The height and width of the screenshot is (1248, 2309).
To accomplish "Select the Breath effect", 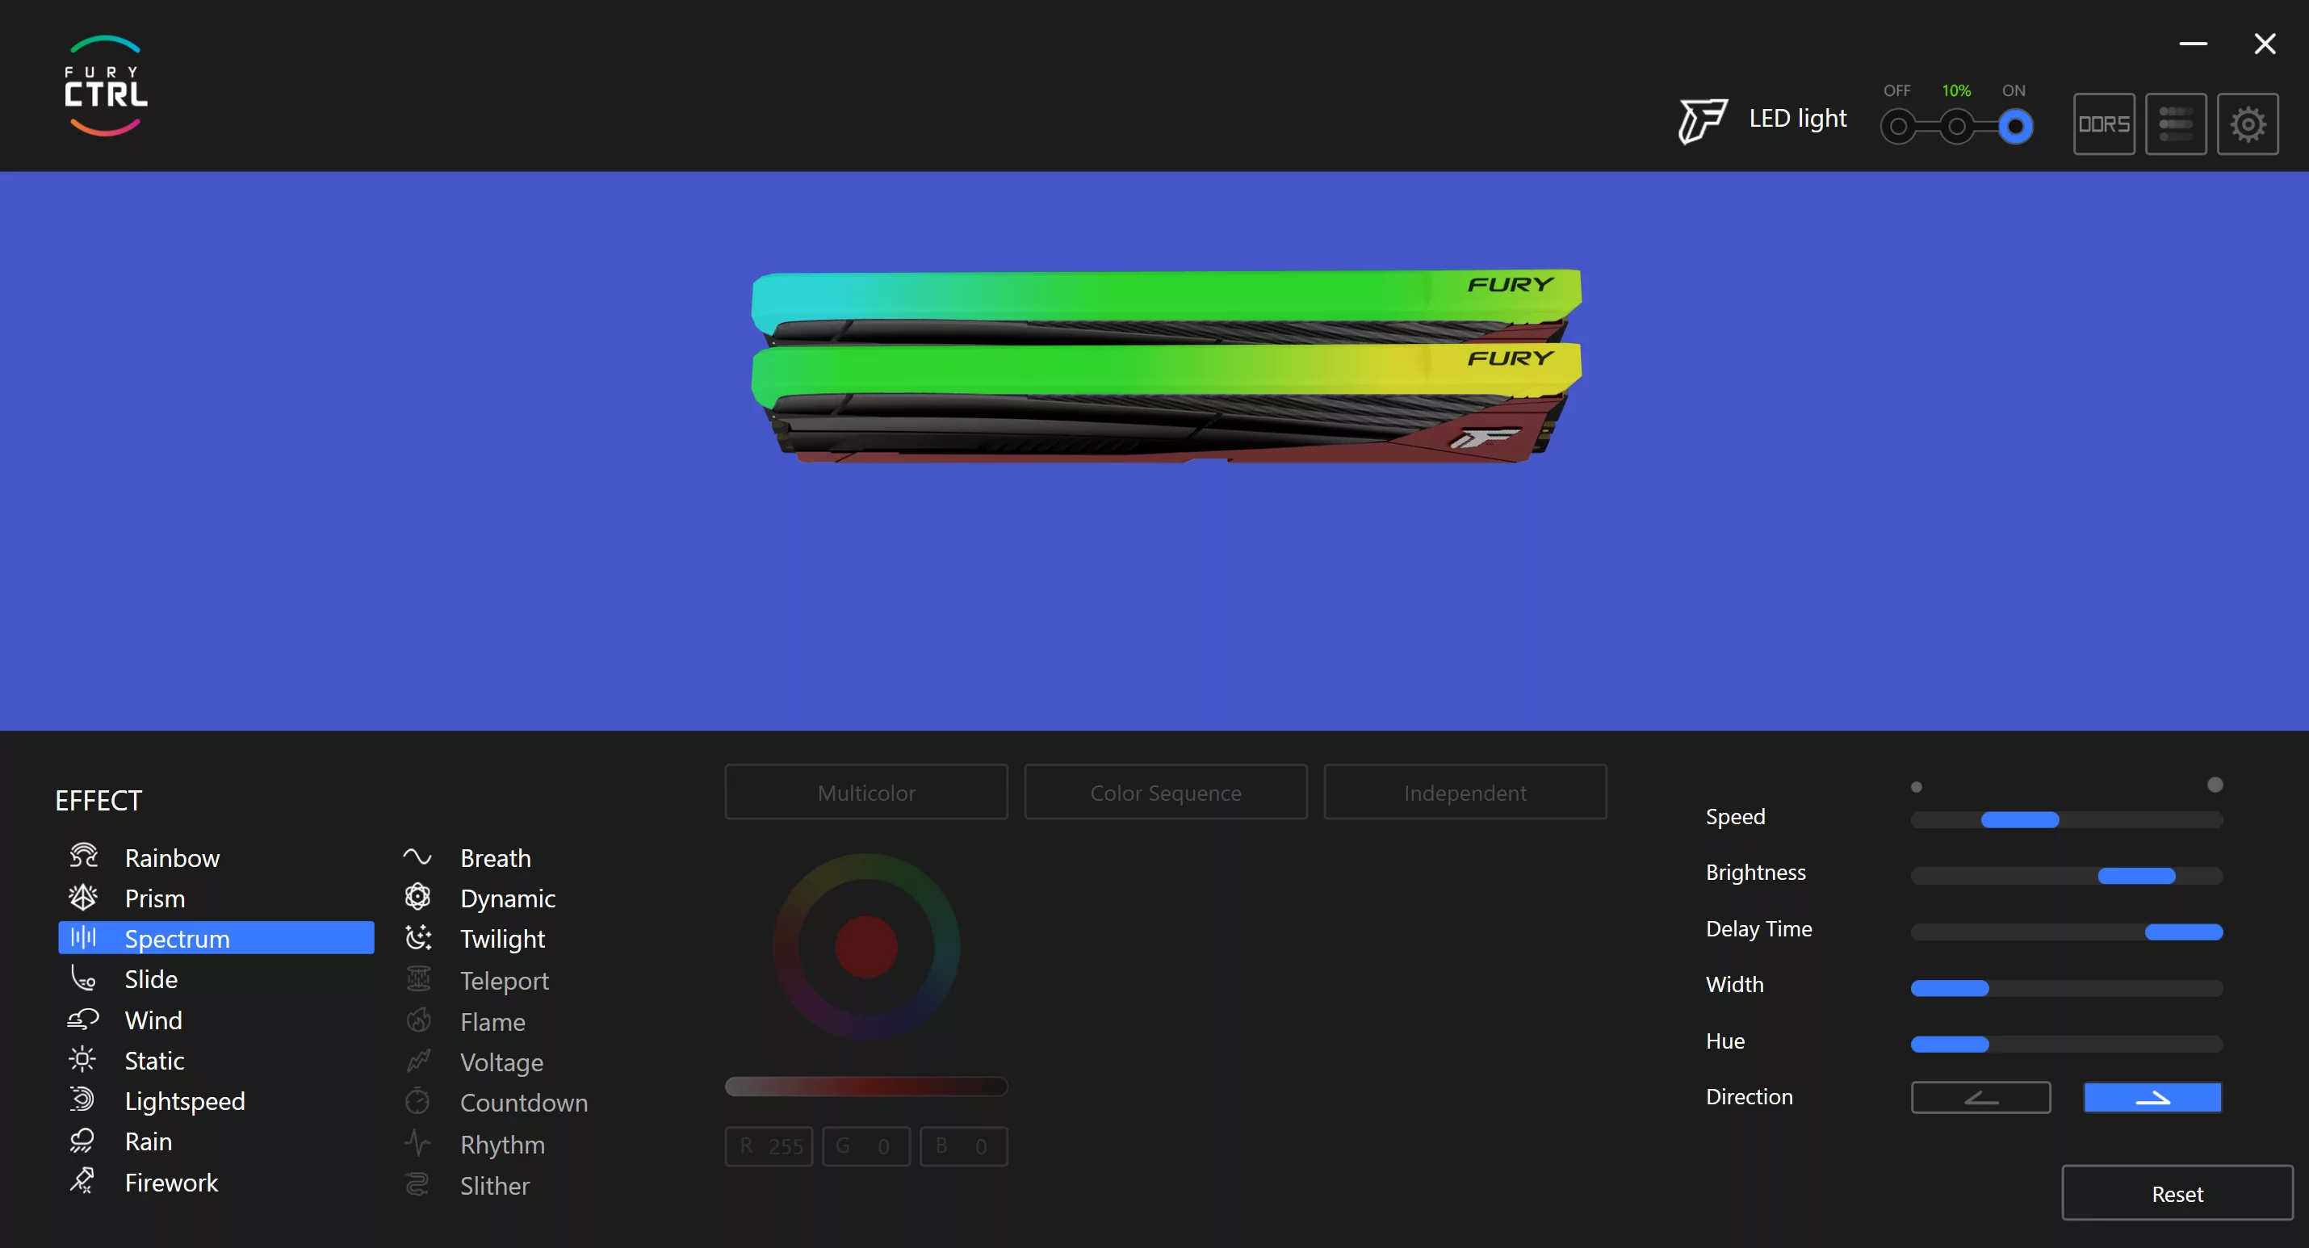I will point(495,858).
